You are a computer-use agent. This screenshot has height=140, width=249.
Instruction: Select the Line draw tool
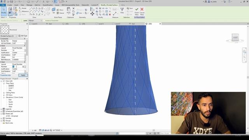[x=31, y=9]
